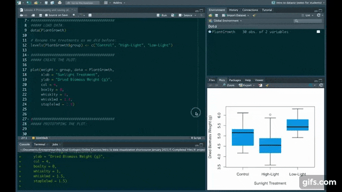
Task: Refresh the Environment pane
Action: pos(318,15)
